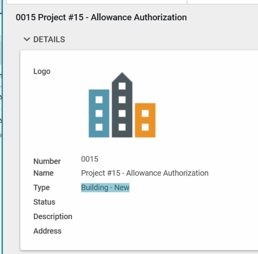
Task: Click the highlighted Building - New value
Action: pyautogui.click(x=105, y=188)
